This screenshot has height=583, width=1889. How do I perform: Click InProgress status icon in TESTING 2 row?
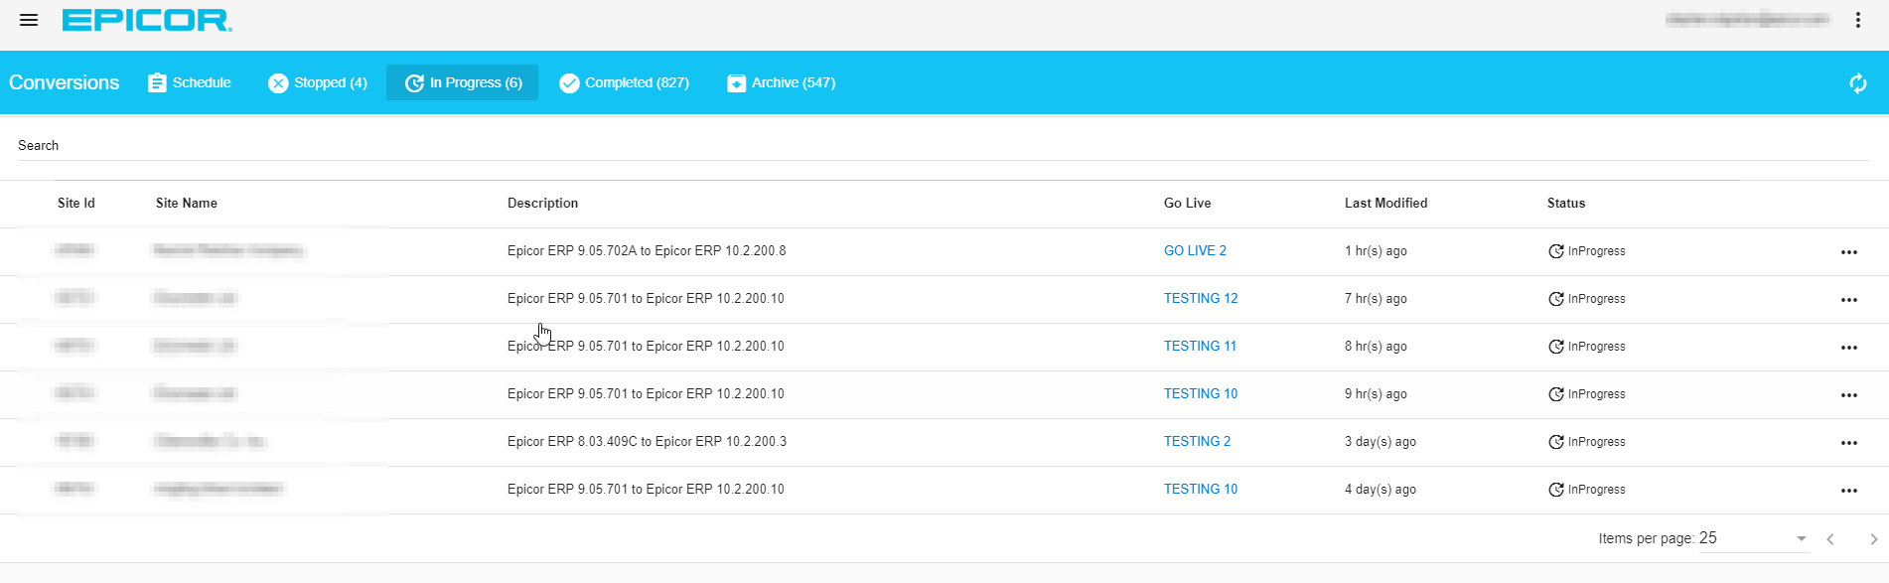coord(1556,442)
